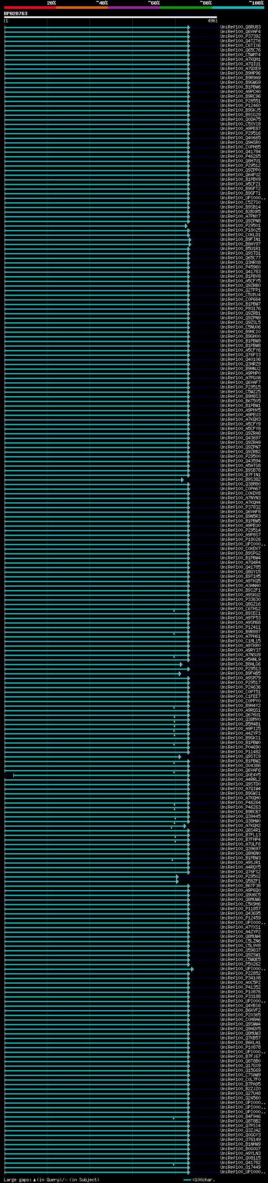
Task: Select hit label UniRef100_C1ML15
Action: point(240,641)
